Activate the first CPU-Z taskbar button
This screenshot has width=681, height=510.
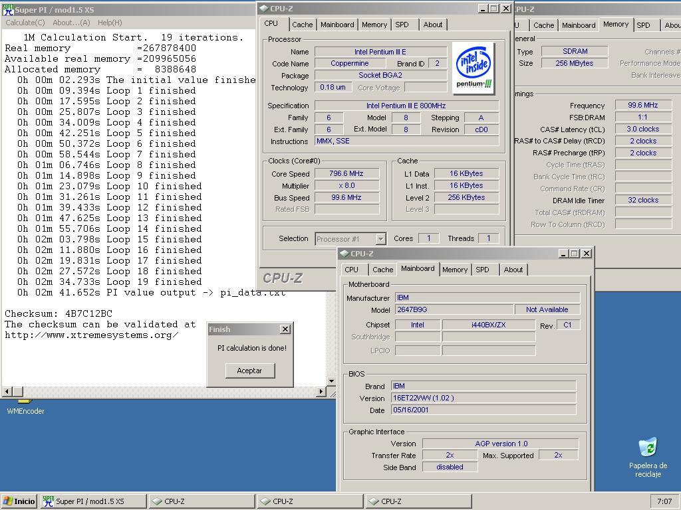[x=202, y=501]
